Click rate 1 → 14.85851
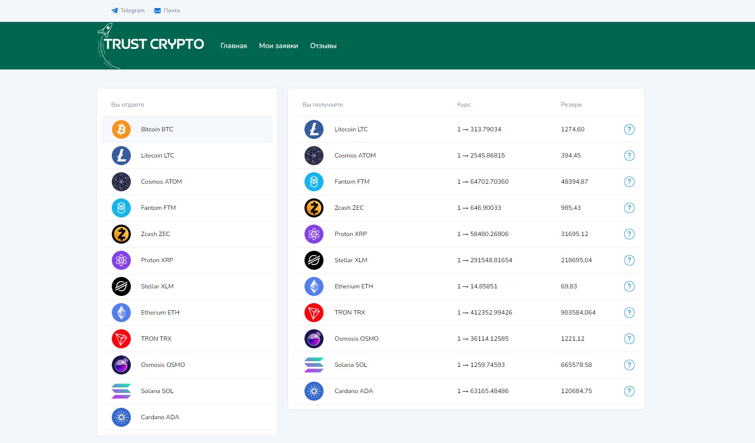 click(x=477, y=286)
